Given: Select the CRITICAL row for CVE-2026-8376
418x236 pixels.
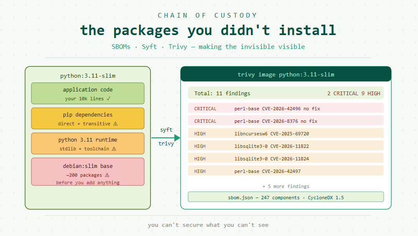Looking at the screenshot, I should click(286, 120).
